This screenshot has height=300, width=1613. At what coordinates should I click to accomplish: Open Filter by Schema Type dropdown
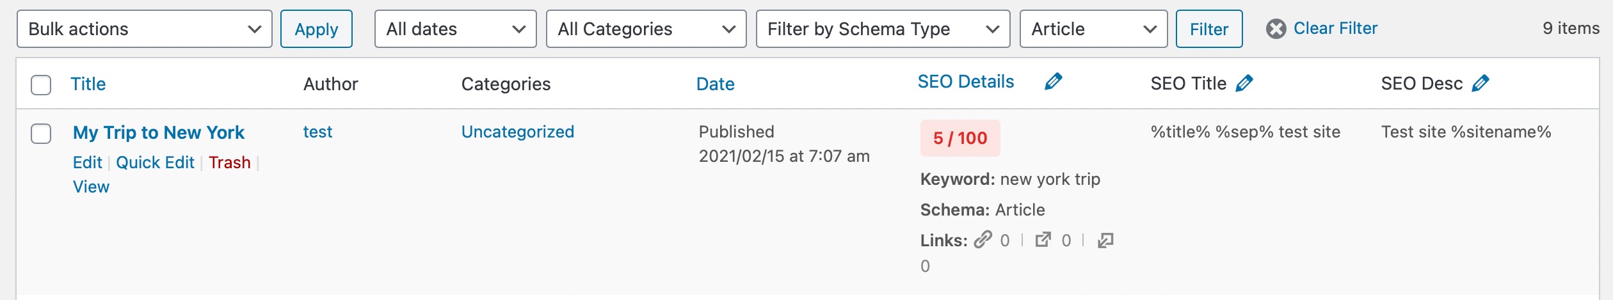pos(883,29)
